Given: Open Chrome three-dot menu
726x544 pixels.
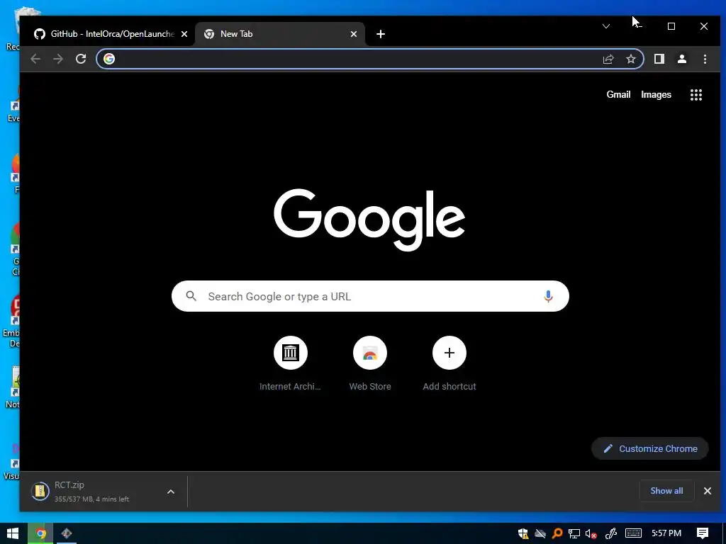Looking at the screenshot, I should [x=705, y=59].
